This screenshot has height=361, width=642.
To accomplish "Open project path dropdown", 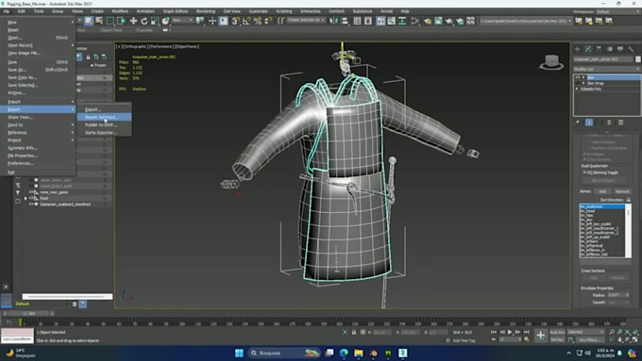I will coord(526,21).
